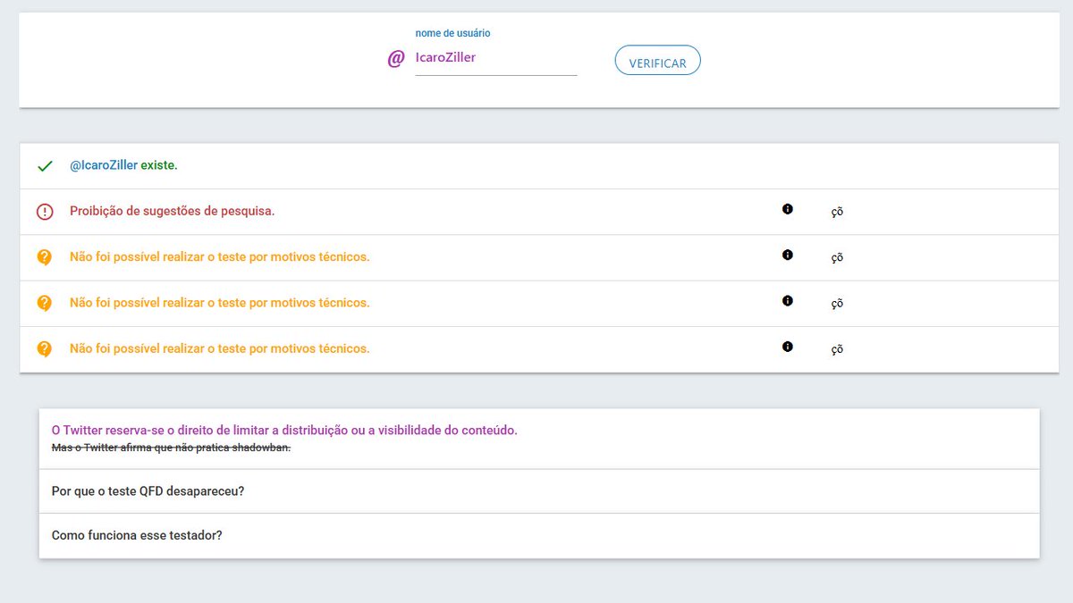Click 'çõ' text in second technical error row

point(837,304)
